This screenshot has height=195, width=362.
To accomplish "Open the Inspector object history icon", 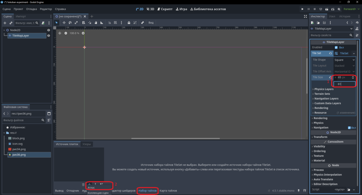I will (357, 23).
